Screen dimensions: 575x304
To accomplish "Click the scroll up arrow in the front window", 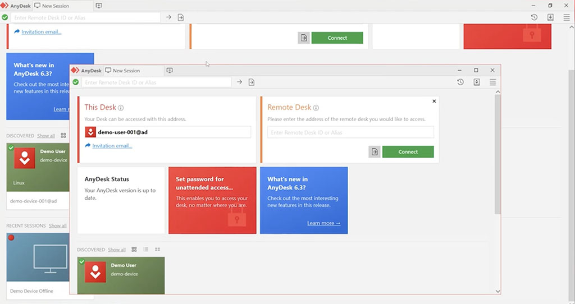I will coord(498,91).
